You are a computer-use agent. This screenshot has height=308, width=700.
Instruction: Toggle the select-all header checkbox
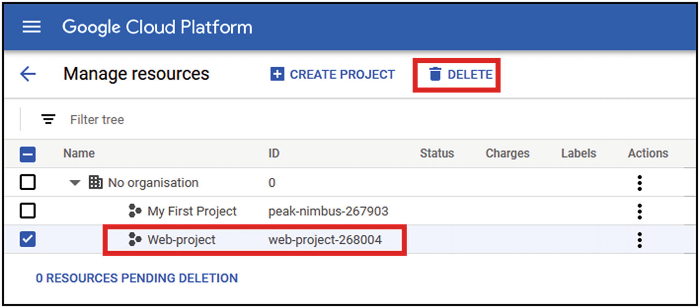click(28, 154)
